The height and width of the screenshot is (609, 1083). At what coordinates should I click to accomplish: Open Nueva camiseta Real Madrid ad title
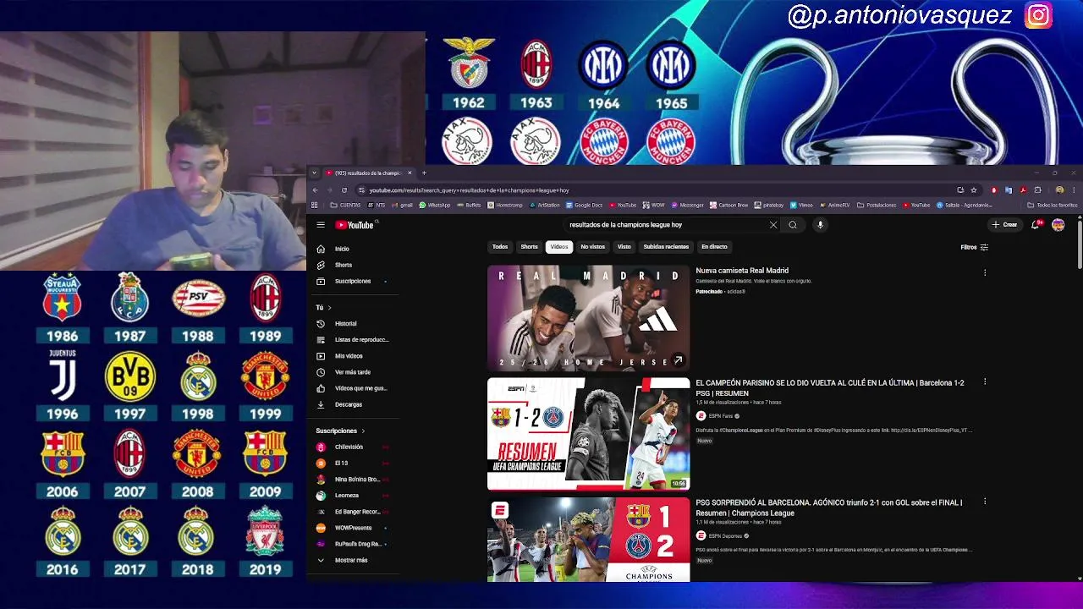742,271
